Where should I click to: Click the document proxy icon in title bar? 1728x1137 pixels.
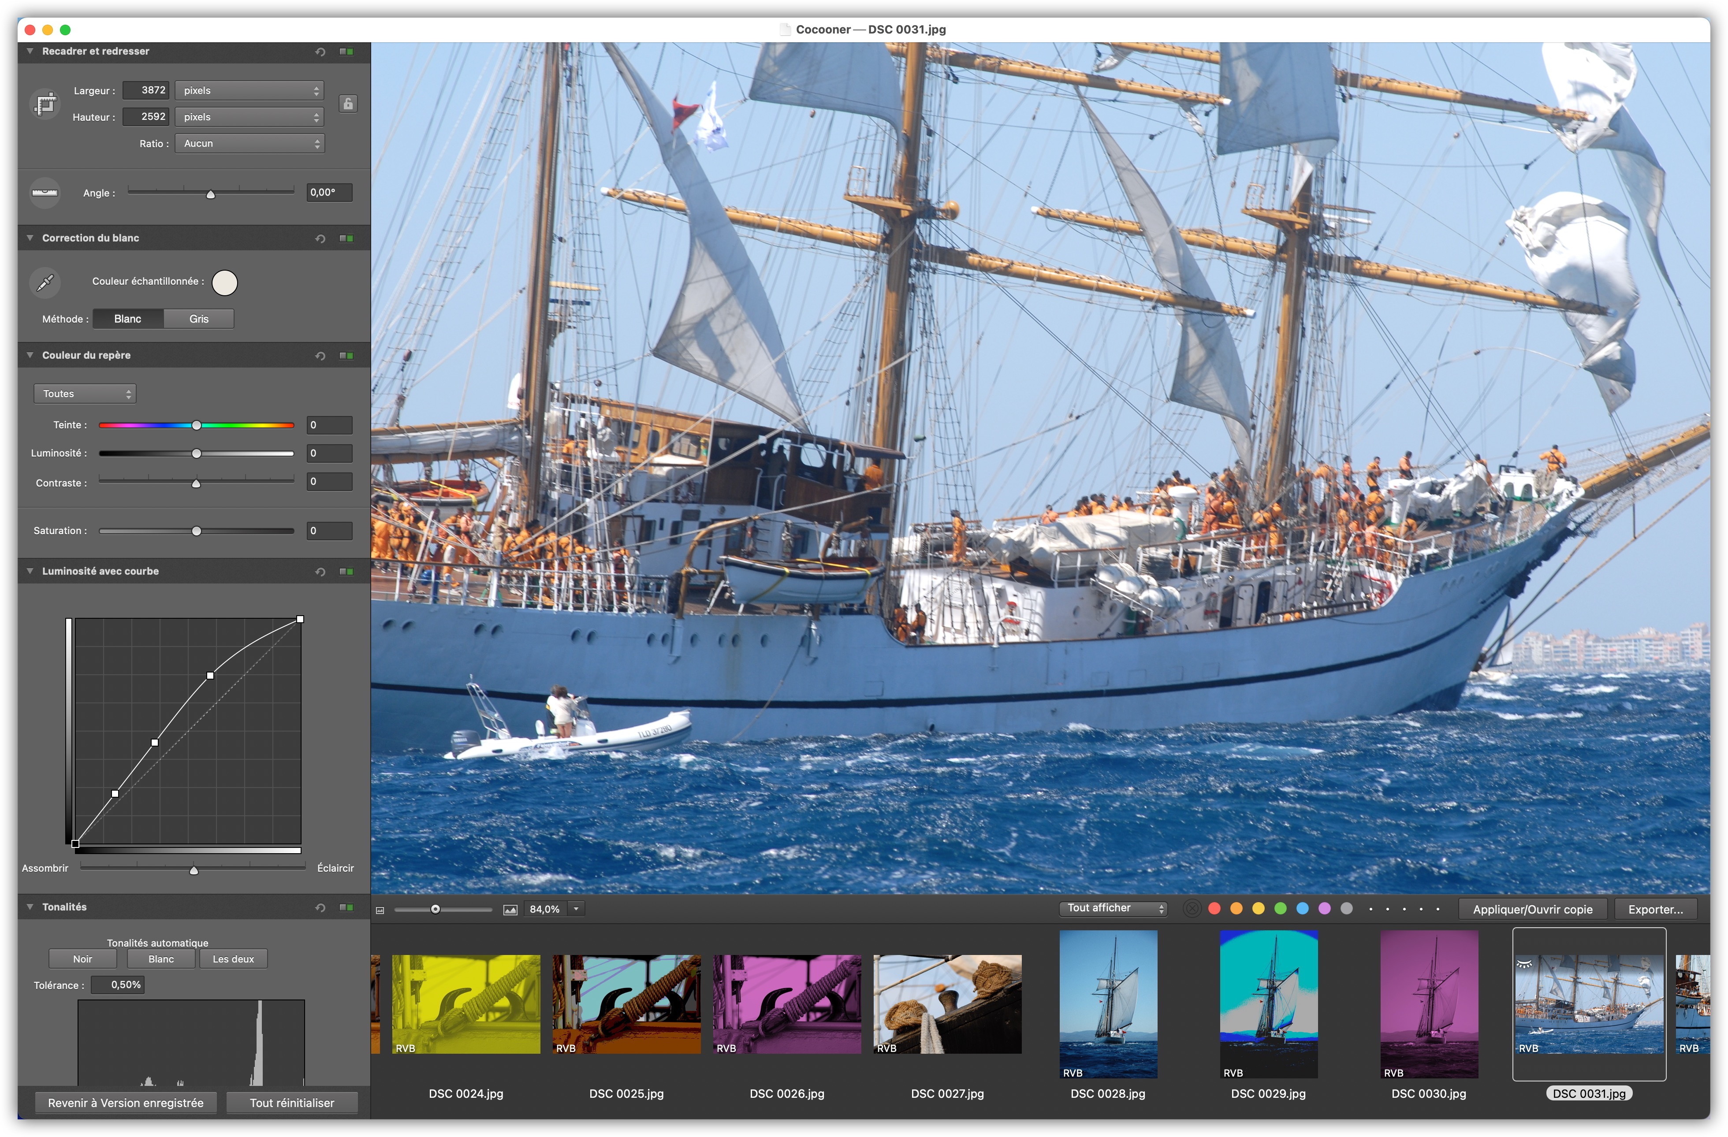click(785, 30)
